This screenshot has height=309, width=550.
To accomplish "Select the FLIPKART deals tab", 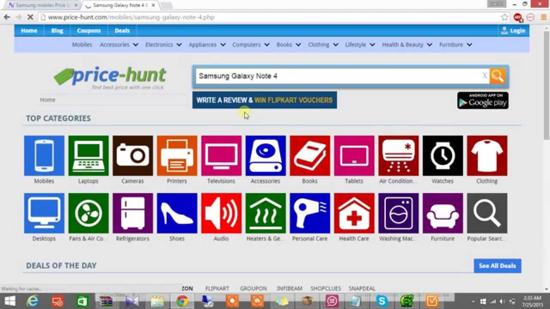I will pyautogui.click(x=217, y=288).
